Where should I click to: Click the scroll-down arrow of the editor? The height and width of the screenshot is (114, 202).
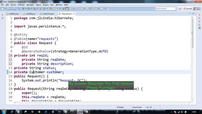[x=192, y=100]
